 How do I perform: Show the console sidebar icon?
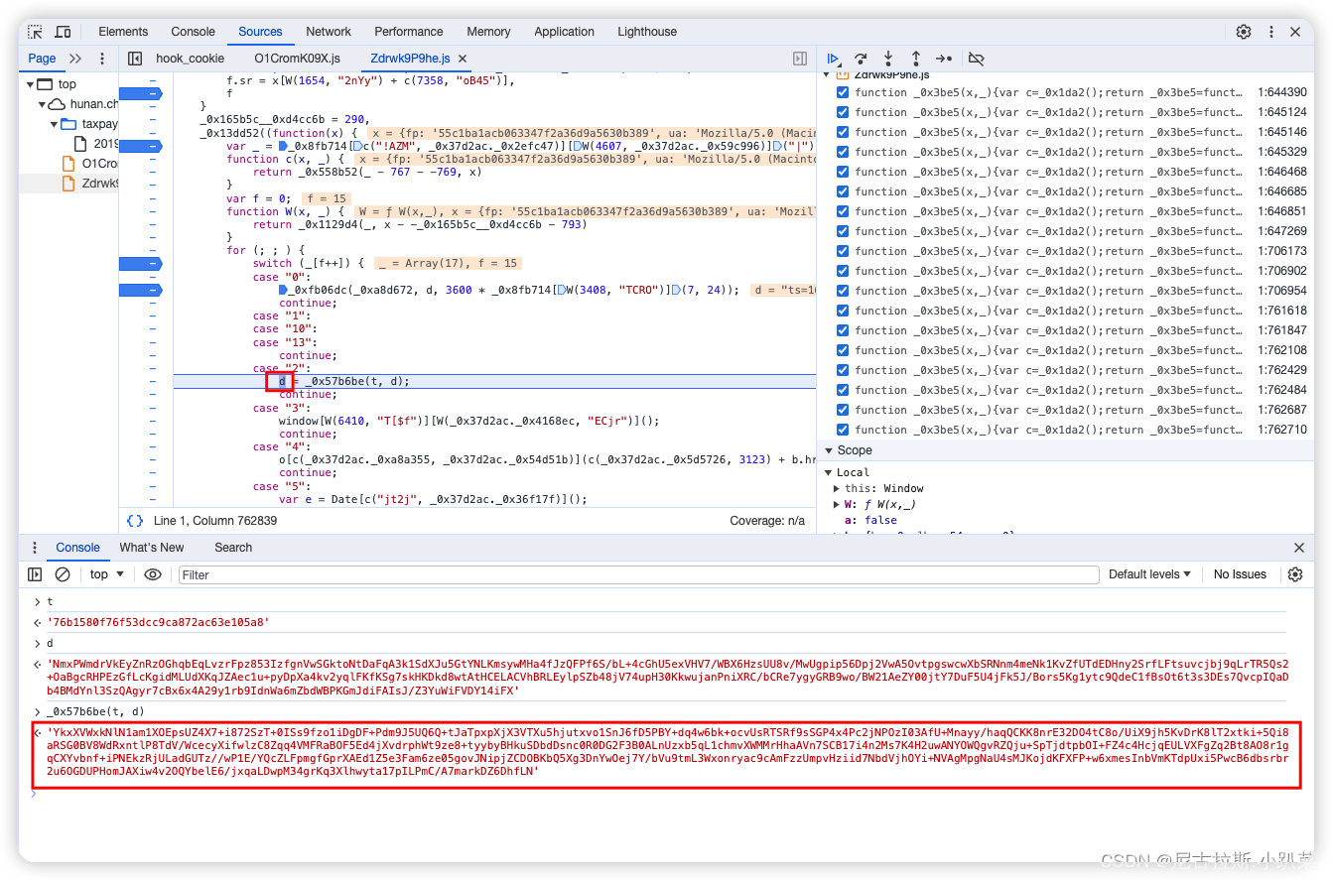coord(35,574)
